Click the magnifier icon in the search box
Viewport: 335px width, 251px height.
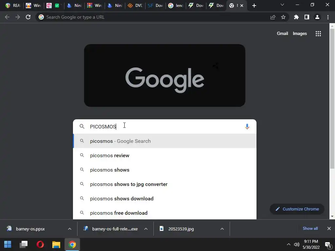[x=82, y=126]
